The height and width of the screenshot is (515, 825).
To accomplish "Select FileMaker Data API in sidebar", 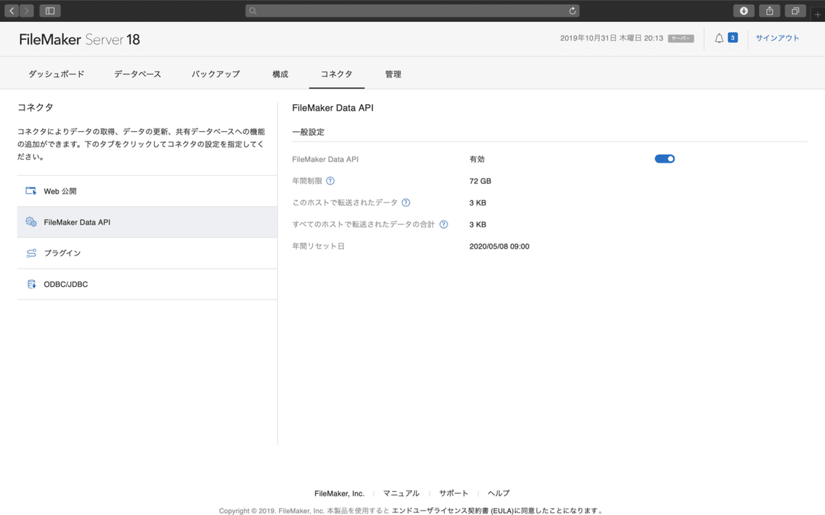I will point(147,222).
